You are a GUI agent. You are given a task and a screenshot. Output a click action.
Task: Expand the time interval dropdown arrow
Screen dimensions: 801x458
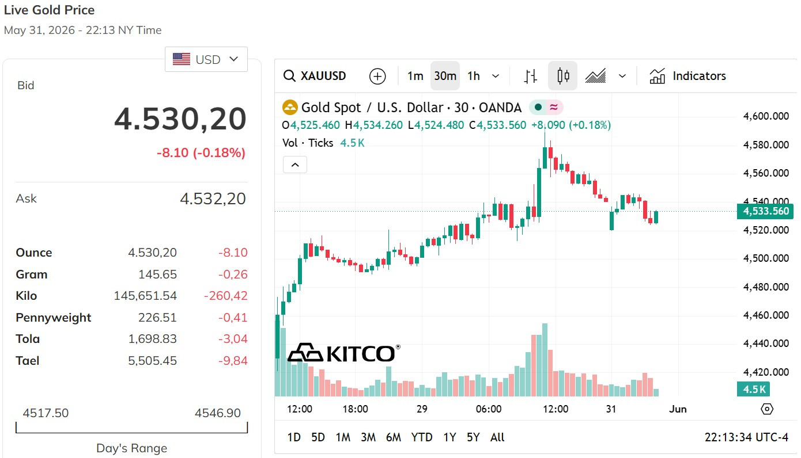pos(496,76)
